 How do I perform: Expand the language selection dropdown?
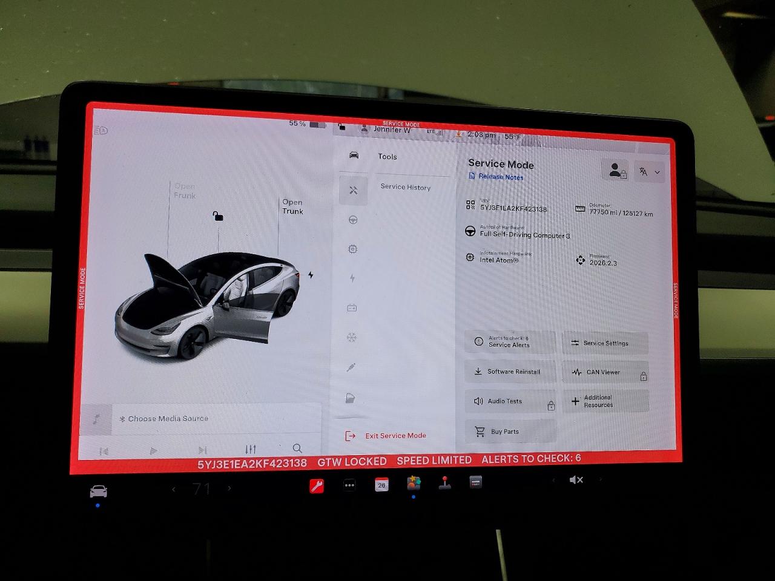coord(650,172)
